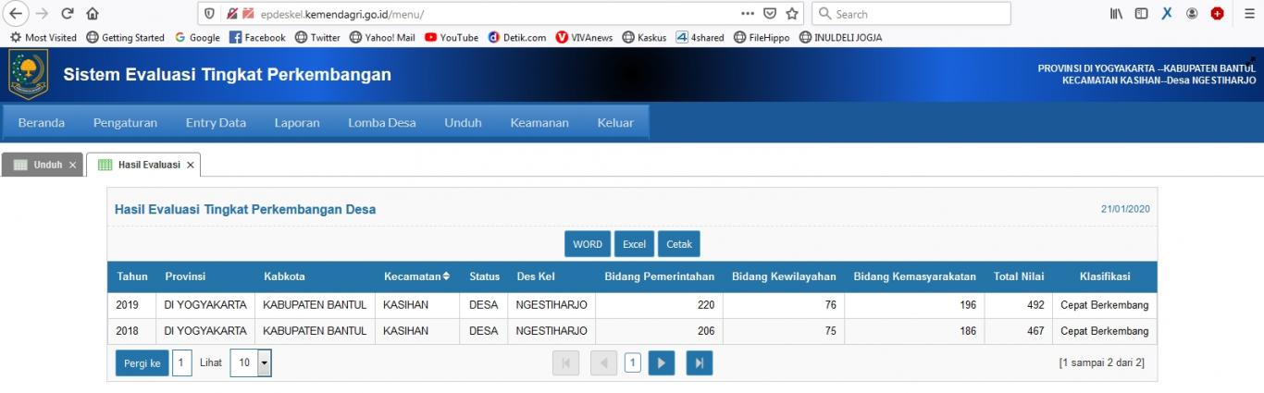1264x393 pixels.
Task: Open the Facebook bookmark
Action: [x=257, y=38]
